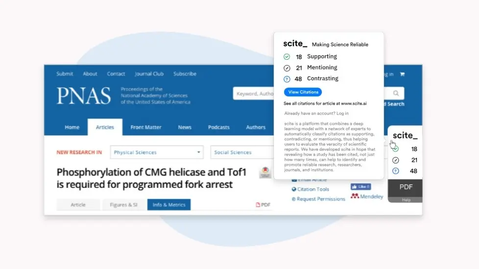The height and width of the screenshot is (269, 479).
Task: Switch to the Info & Metrics tab
Action: coord(169,204)
